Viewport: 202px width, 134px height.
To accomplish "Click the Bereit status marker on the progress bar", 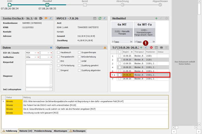I will click(85, 5).
